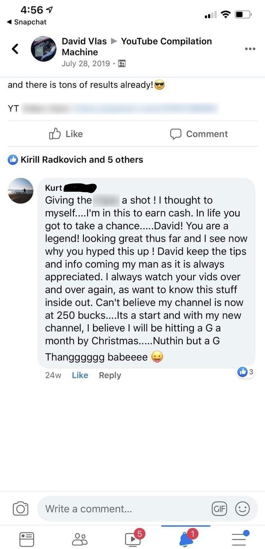Focus the Write a comment field
This screenshot has width=265, height=549.
pos(123,509)
